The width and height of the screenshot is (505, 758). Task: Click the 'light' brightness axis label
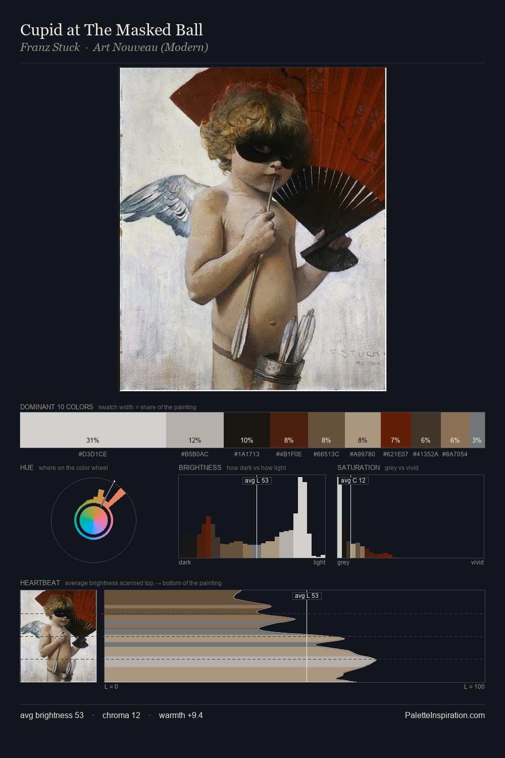(x=320, y=562)
